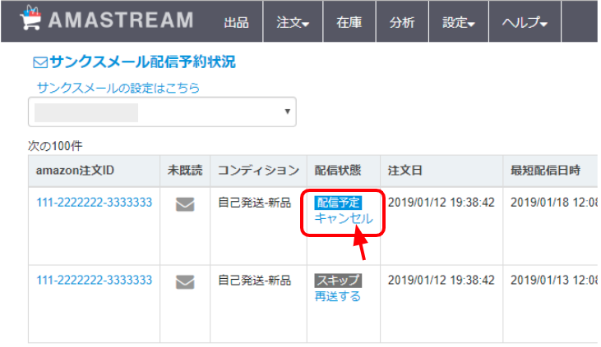The image size is (601, 347).
Task: Open order ID link in 配信予定 row
Action: (95, 203)
